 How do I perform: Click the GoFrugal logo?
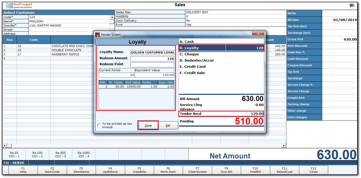tap(19, 5)
